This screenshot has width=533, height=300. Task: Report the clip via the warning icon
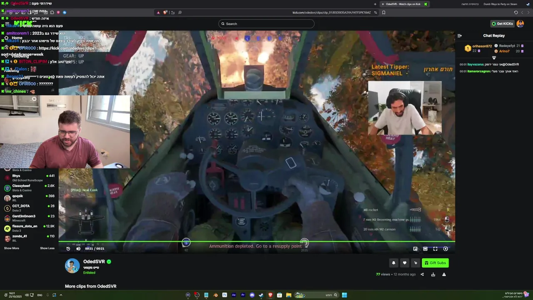tap(444, 274)
